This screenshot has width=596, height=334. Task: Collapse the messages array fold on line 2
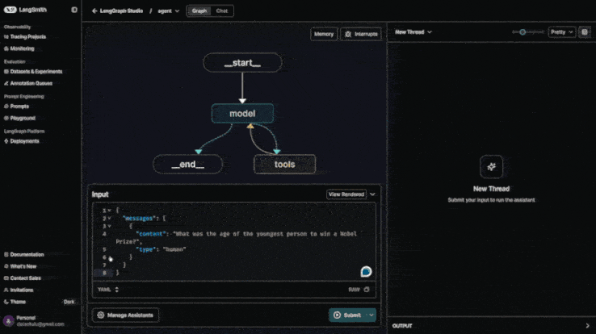(109, 219)
